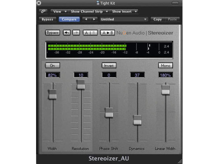Click the Phase Shift value field showing 0
This screenshot has width=219, height=164.
(x=109, y=75)
